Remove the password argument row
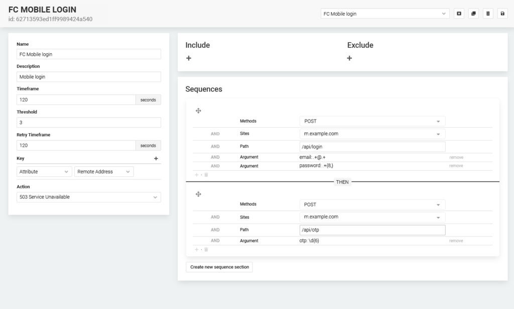Screen dimensions: 514x309 456,166
